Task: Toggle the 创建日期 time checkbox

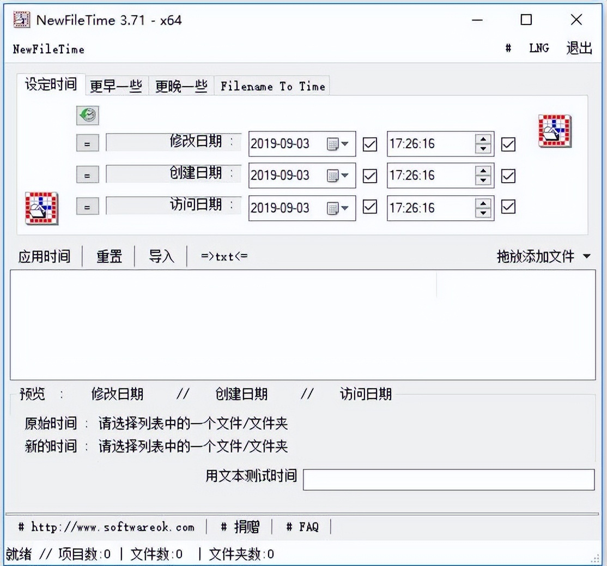Action: pos(508,176)
